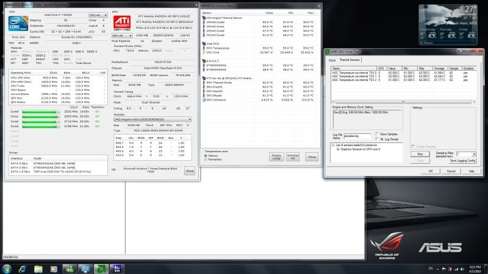This screenshot has height=274, width=488.
Task: Launch Internet Explorer from the taskbar
Action: [23, 269]
